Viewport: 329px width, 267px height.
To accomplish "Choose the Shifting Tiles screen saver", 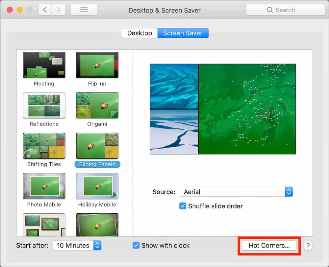I will click(x=44, y=146).
